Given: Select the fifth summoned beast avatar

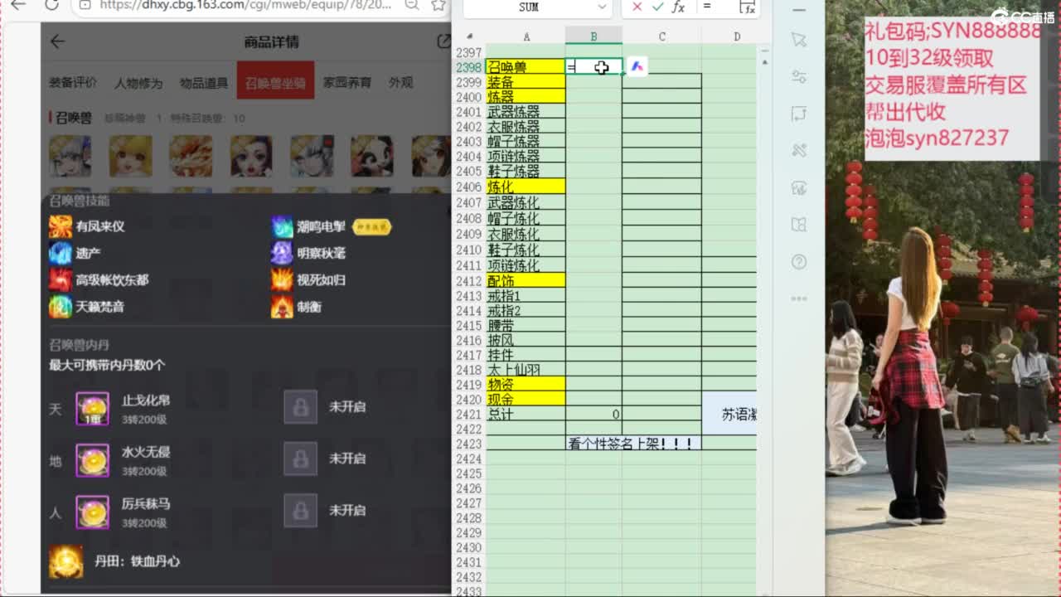Looking at the screenshot, I should 312,156.
